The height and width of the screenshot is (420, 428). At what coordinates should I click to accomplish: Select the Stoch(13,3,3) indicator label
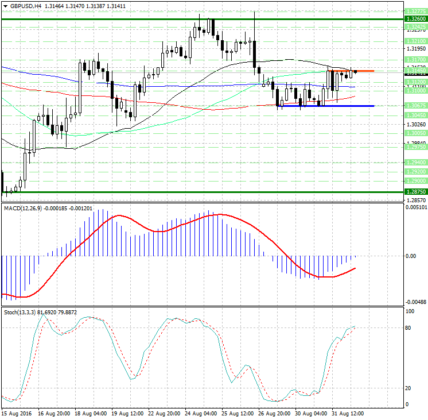(x=20, y=312)
